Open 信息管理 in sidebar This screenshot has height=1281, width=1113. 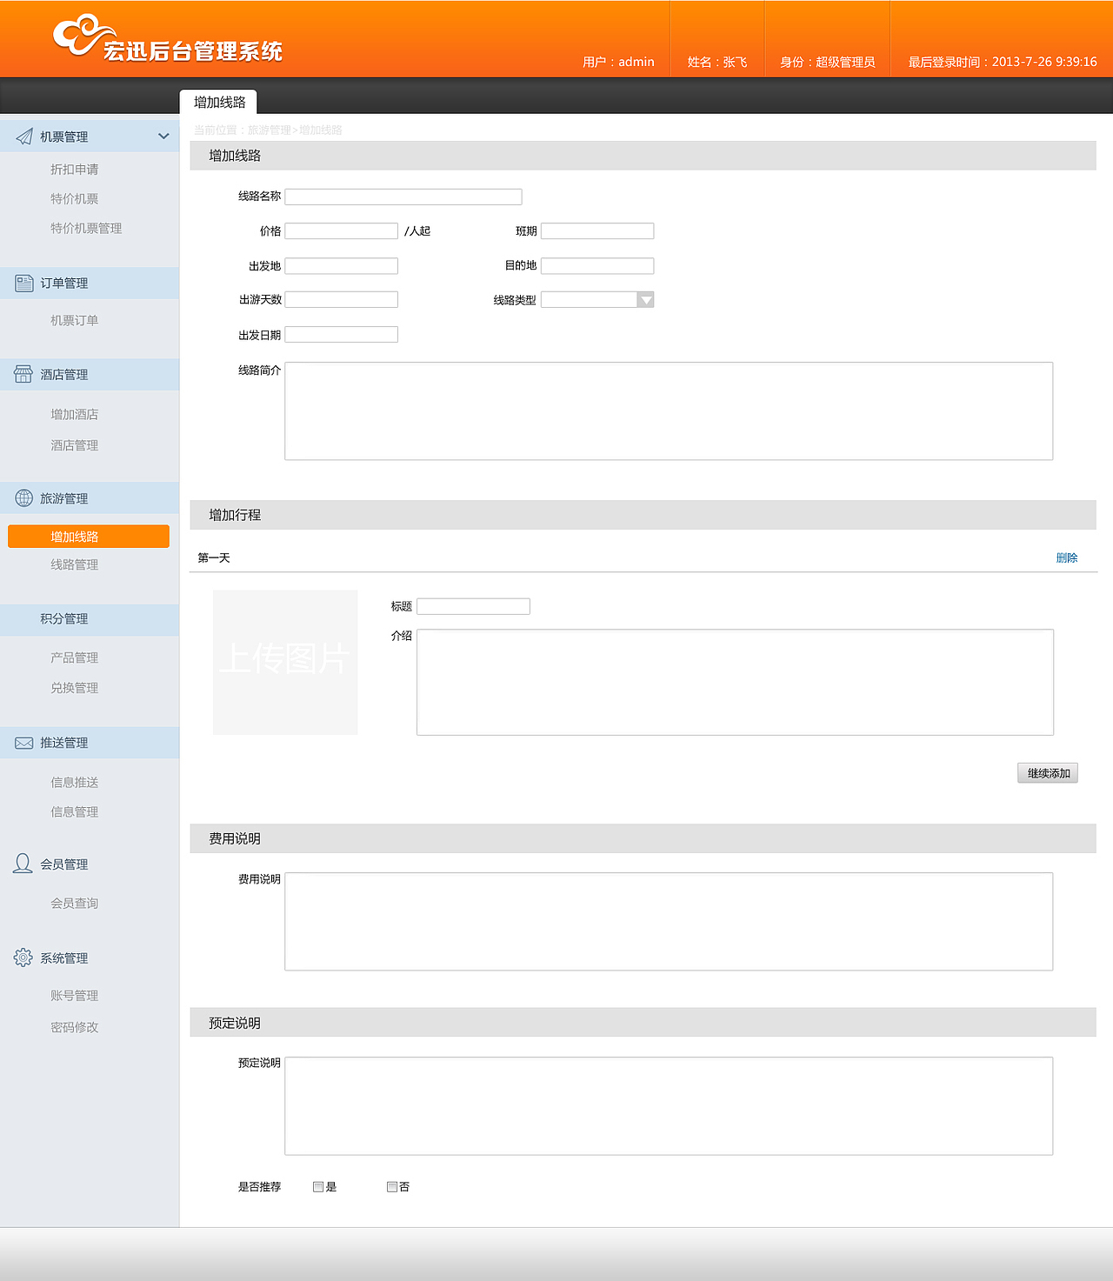[x=75, y=812]
